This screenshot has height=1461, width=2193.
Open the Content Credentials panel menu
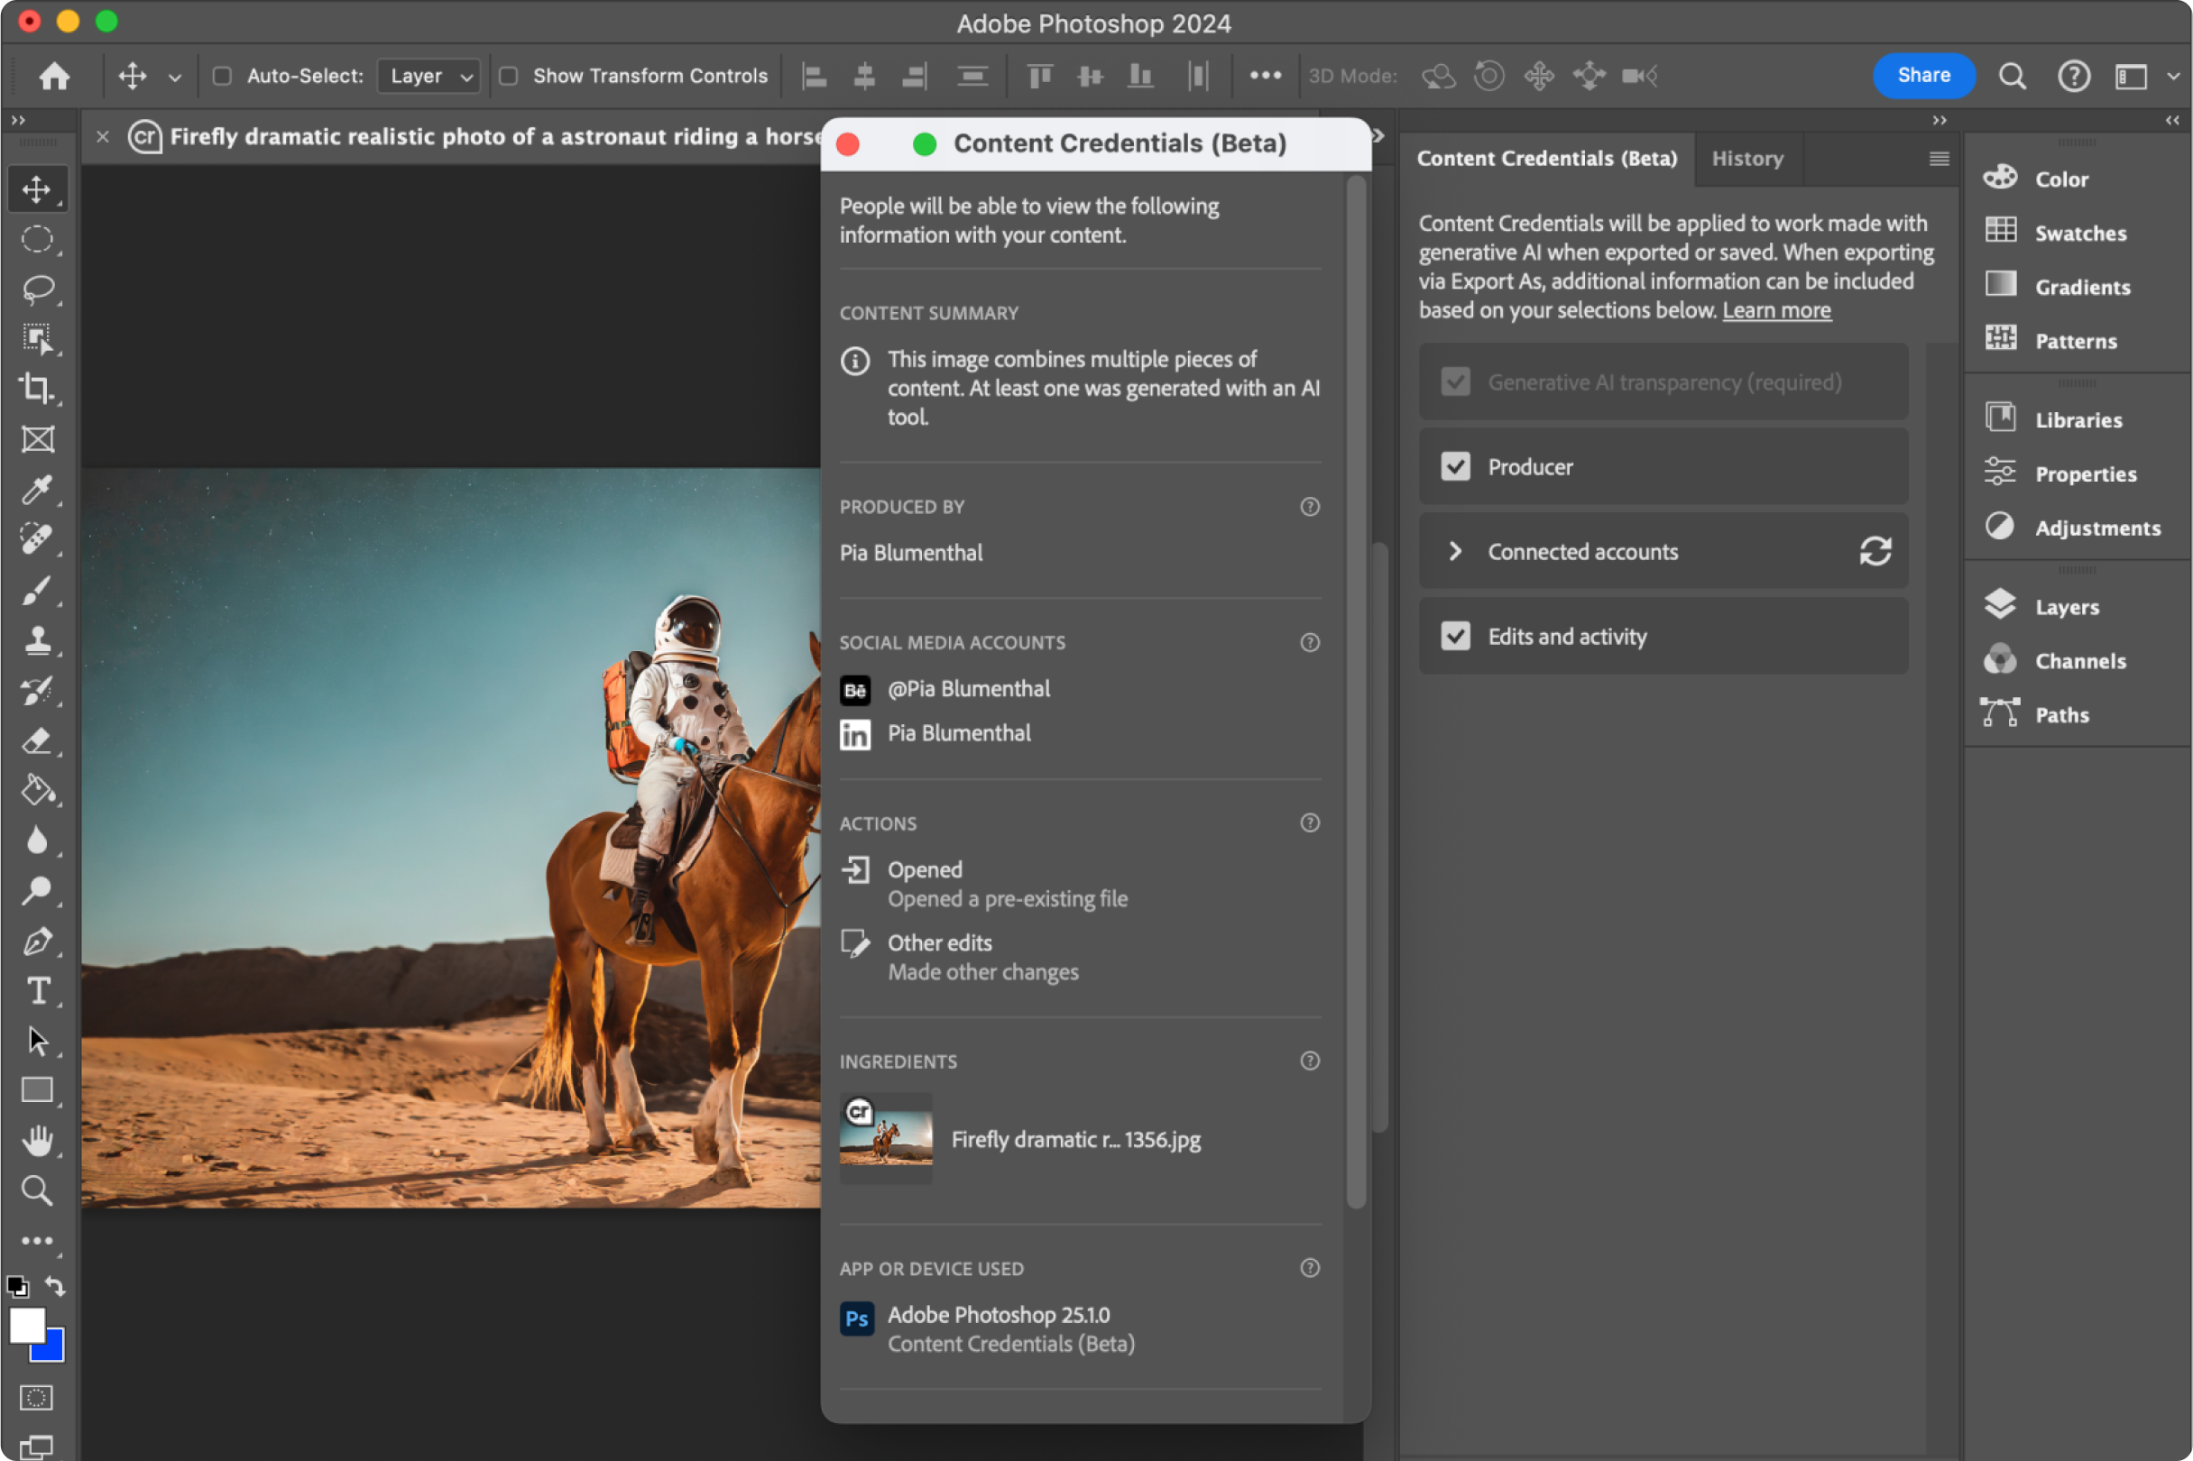[1939, 159]
